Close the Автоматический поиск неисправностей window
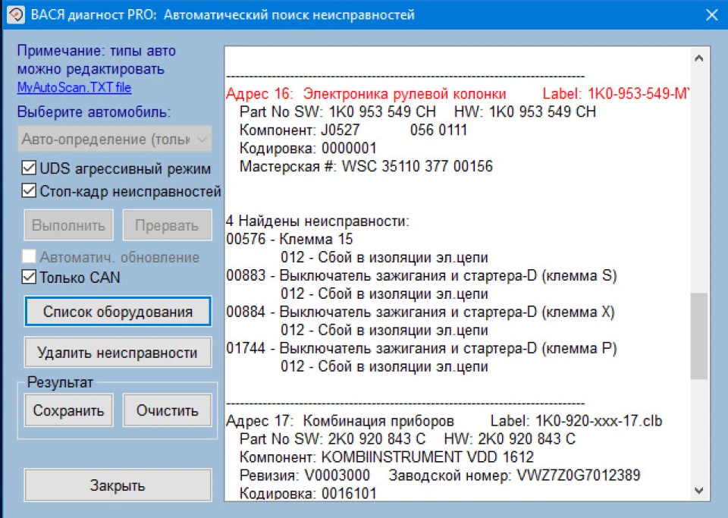Viewport: 728px width, 518px height. 712,15
